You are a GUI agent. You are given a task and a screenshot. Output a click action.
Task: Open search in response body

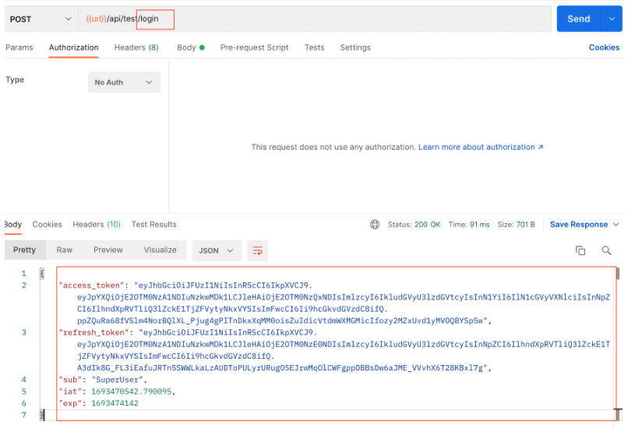[606, 250]
